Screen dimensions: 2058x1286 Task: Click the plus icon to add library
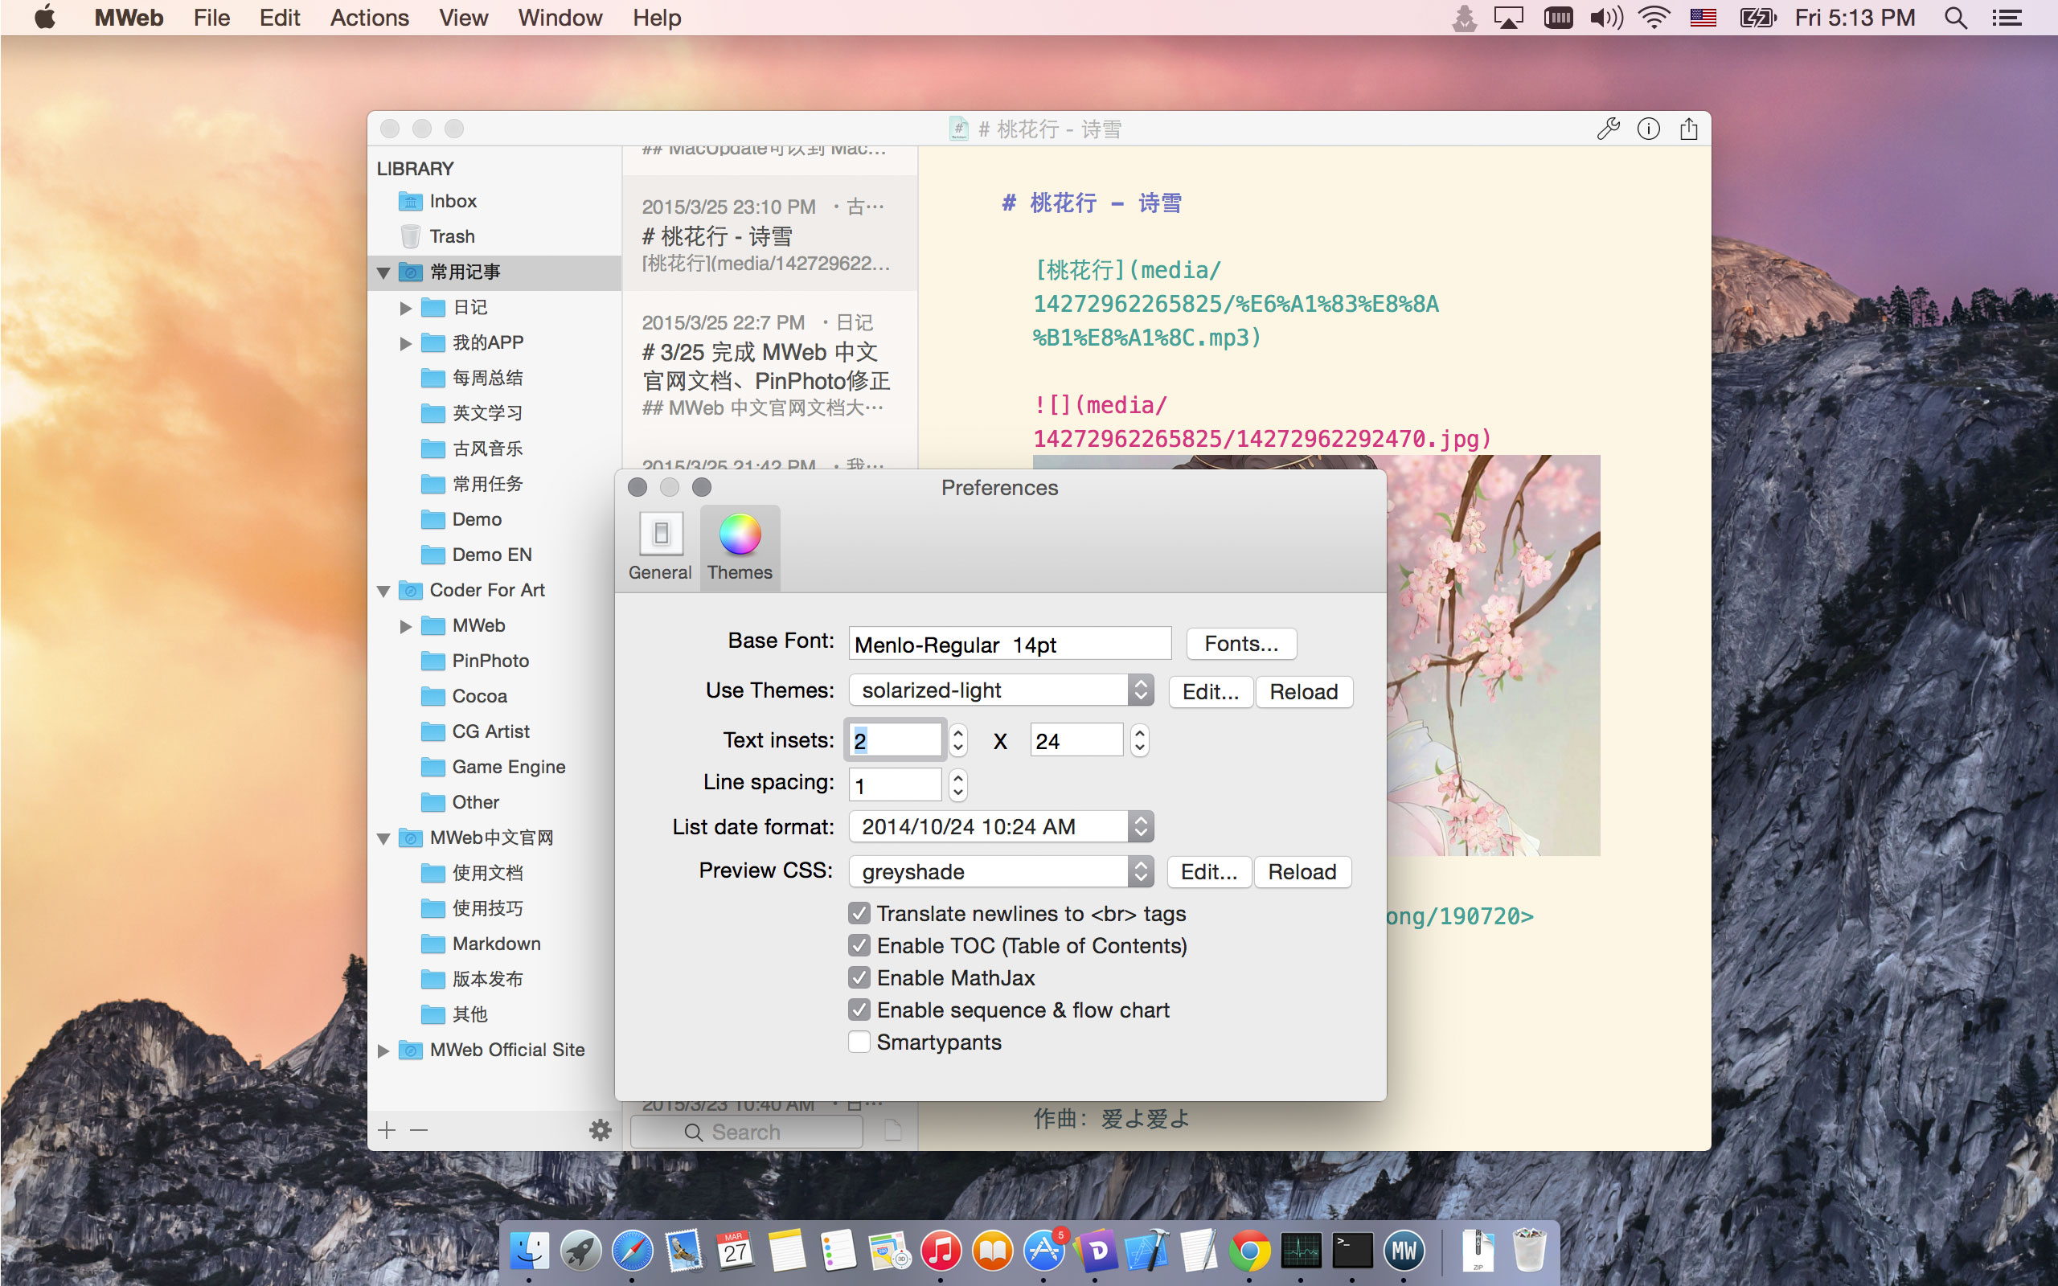pos(387,1130)
